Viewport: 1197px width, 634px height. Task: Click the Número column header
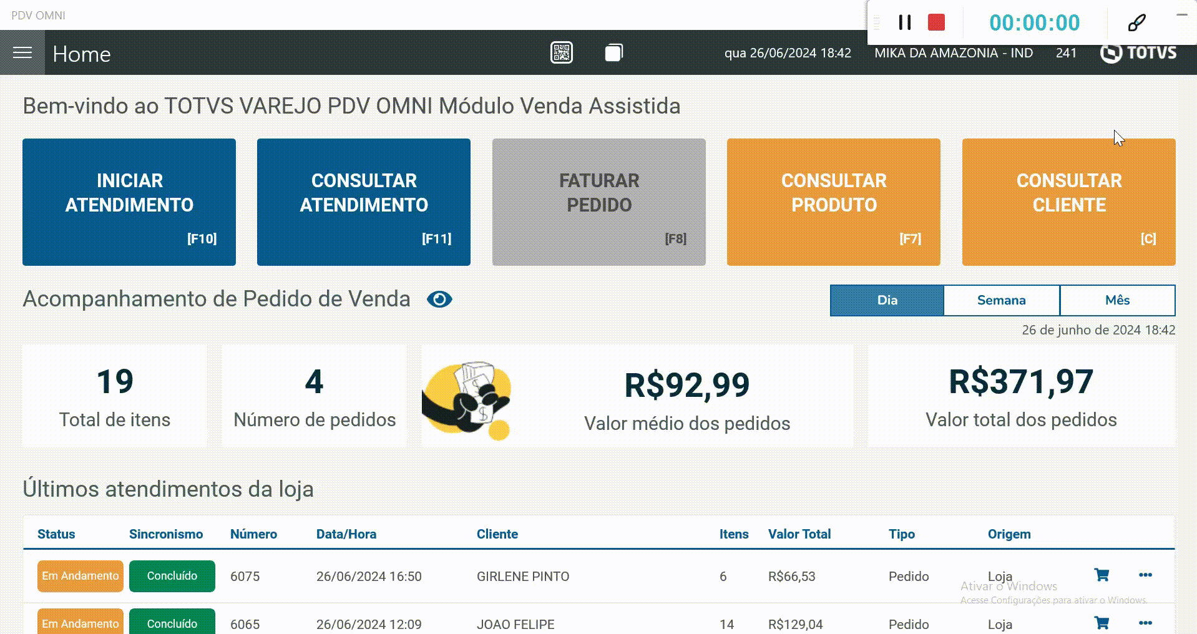tap(253, 534)
